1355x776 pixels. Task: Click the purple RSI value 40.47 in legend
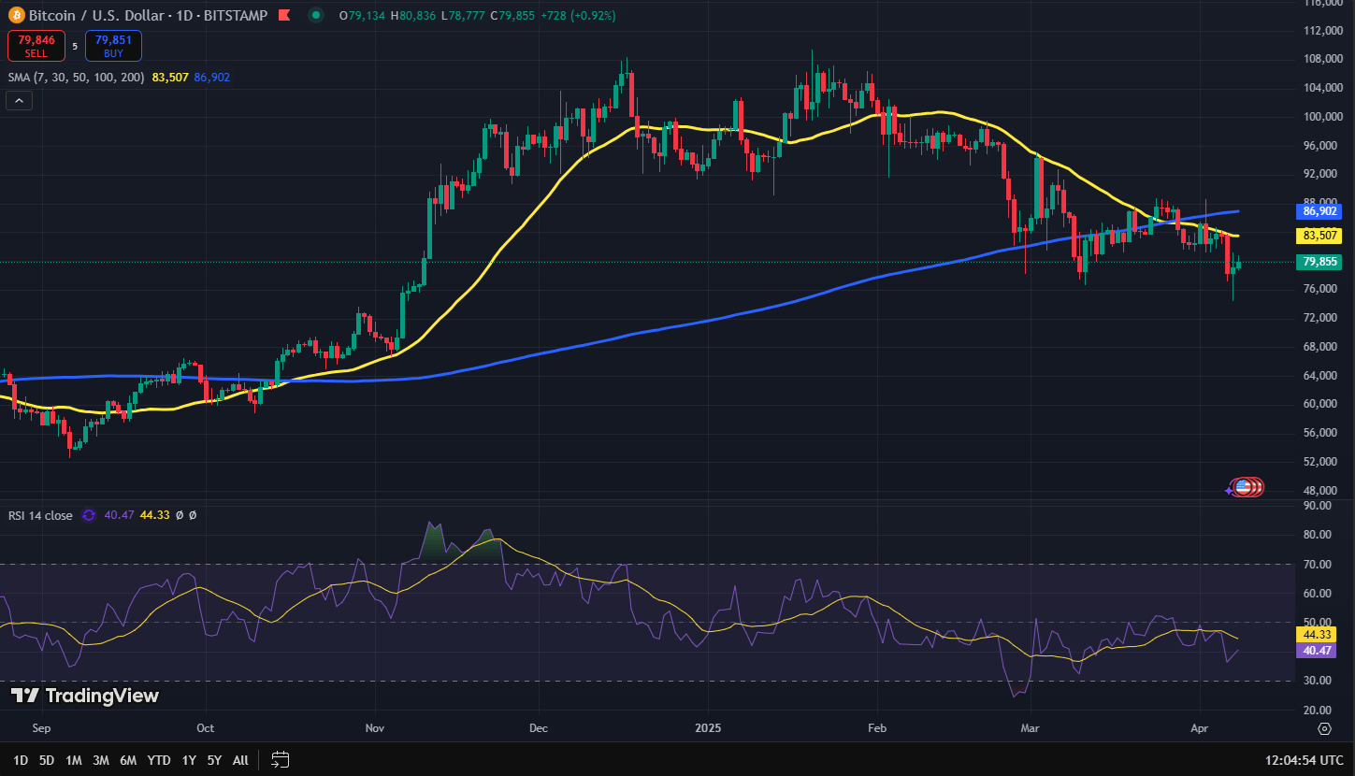tap(119, 515)
